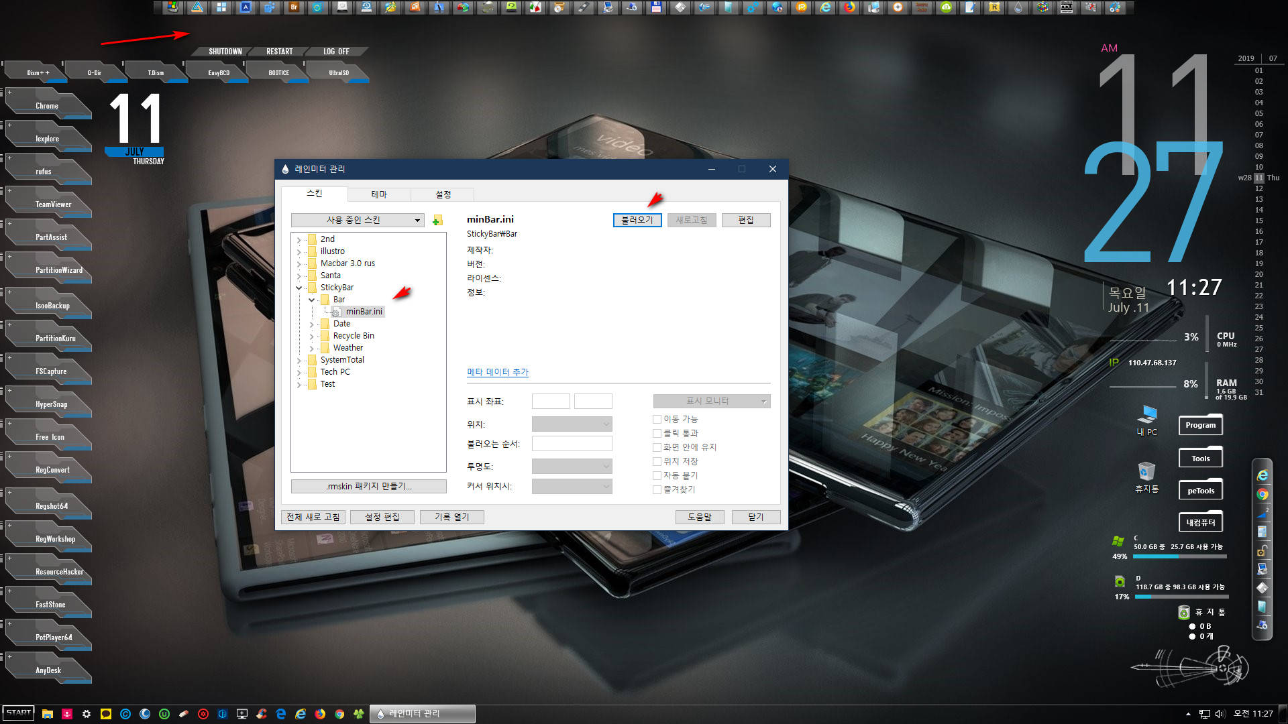The width and height of the screenshot is (1288, 724).
Task: Click Internet Explorer icon in the right side dock
Action: pos(1263,475)
